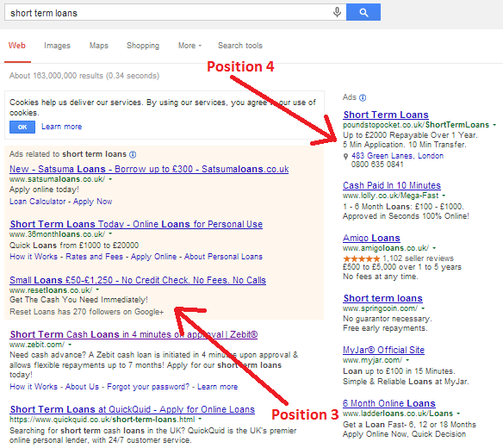Click the microphone voice search icon
The height and width of the screenshot is (448, 503).
pyautogui.click(x=337, y=12)
